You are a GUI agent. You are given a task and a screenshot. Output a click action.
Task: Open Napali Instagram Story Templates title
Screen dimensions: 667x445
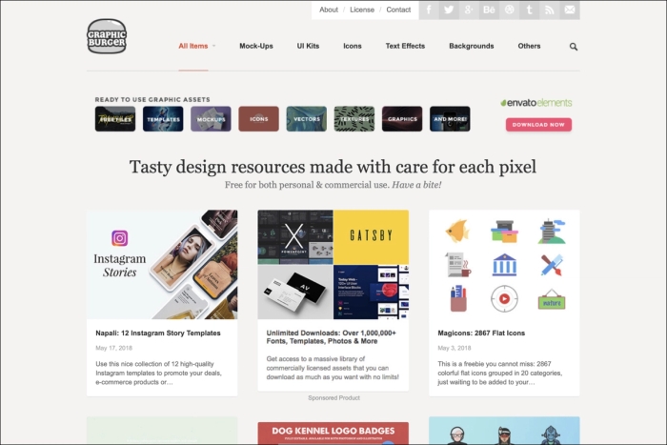pyautogui.click(x=158, y=334)
